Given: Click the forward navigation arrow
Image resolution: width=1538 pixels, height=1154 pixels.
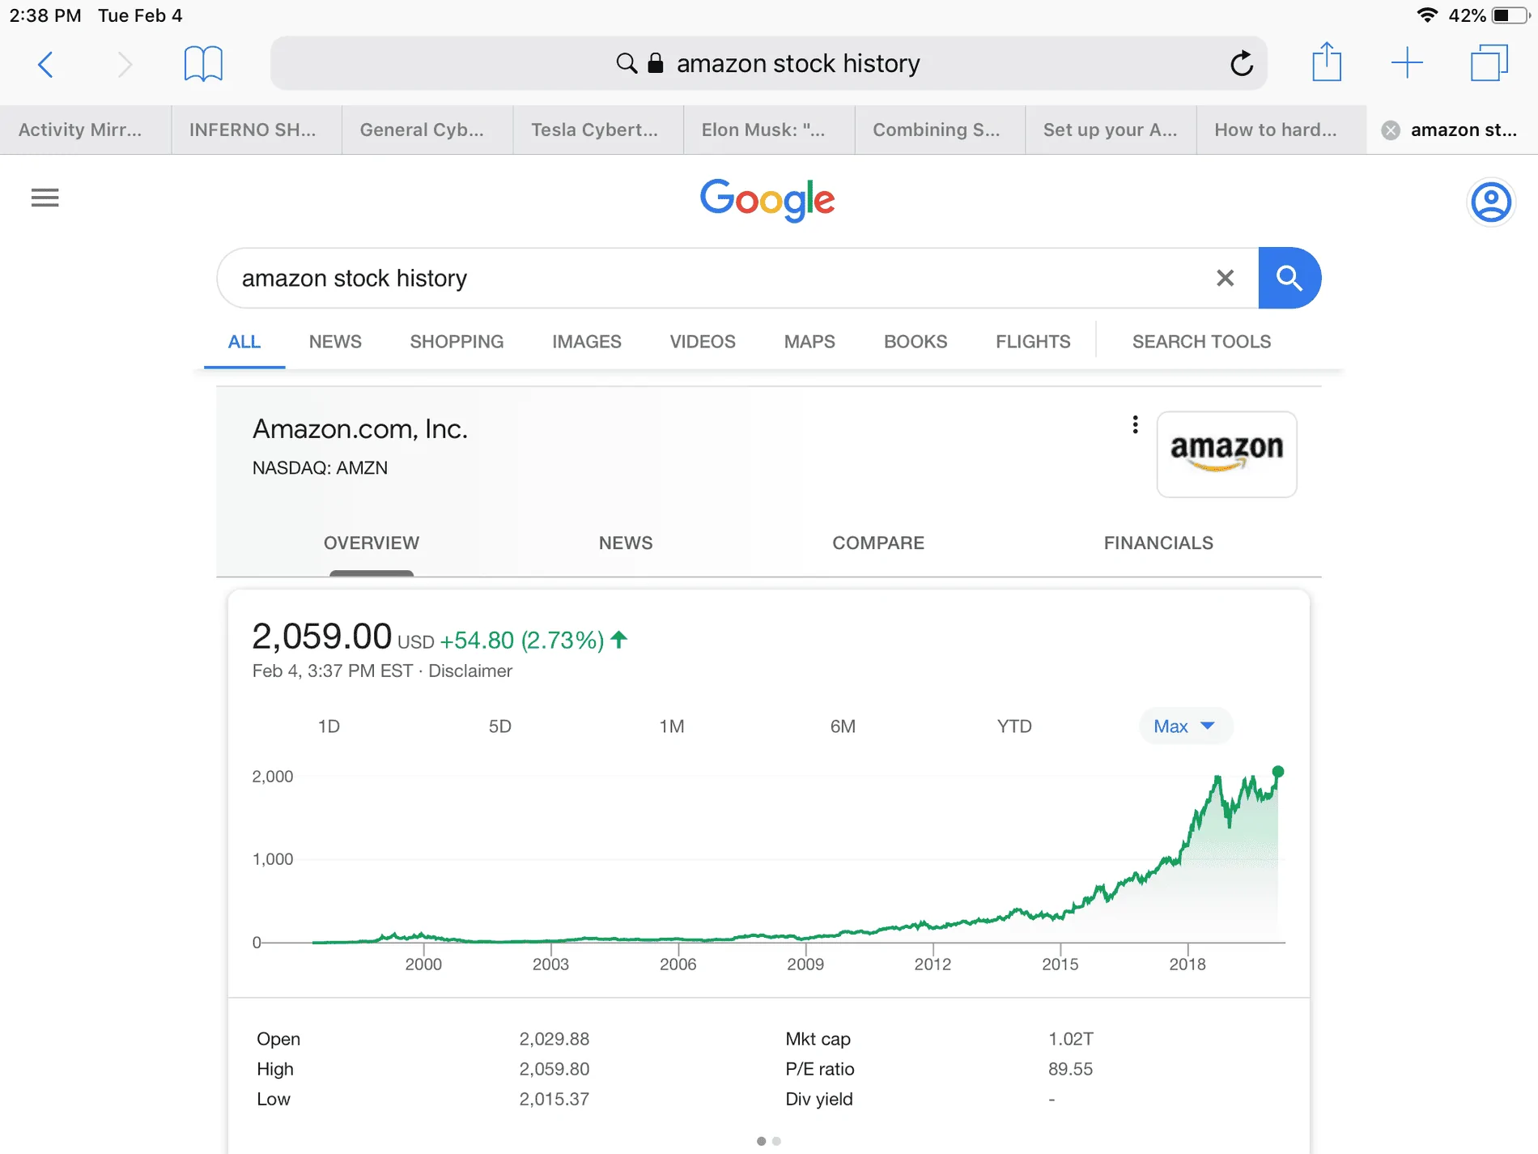Looking at the screenshot, I should [125, 63].
